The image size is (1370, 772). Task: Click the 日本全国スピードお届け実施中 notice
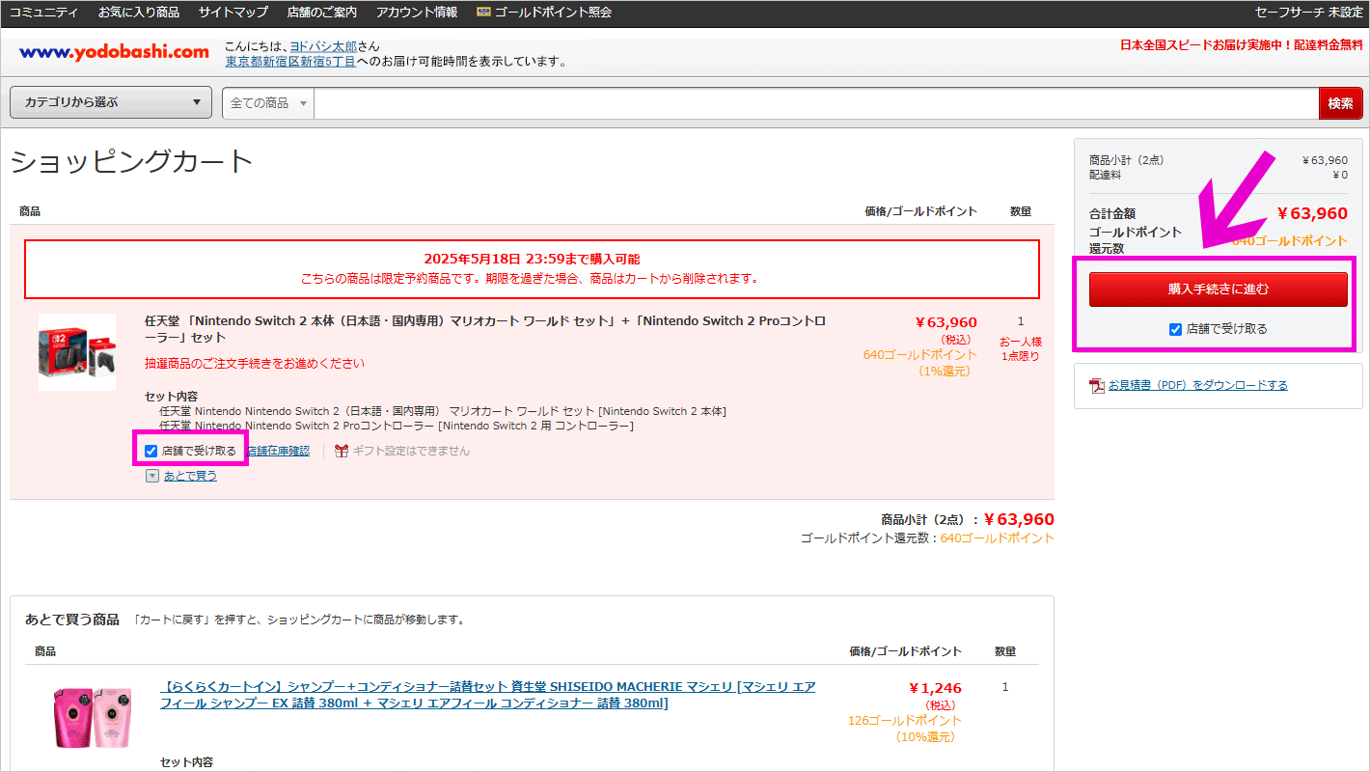click(1242, 45)
